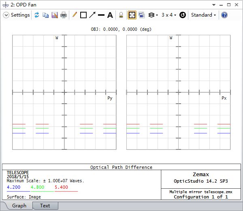Select the arrow draw tool
The height and width of the screenshot is (211, 243).
coord(92,15)
